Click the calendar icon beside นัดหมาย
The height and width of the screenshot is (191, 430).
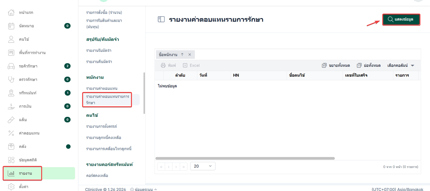coord(11,26)
